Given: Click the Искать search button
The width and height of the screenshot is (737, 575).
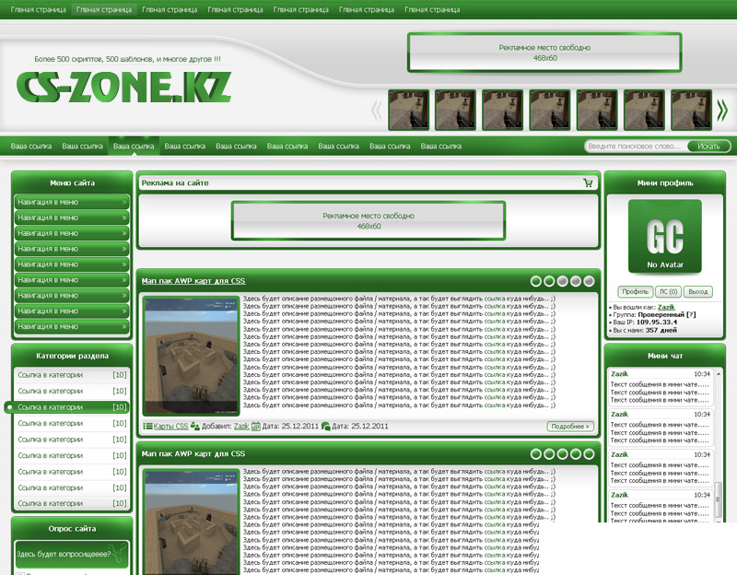Looking at the screenshot, I should tap(708, 147).
